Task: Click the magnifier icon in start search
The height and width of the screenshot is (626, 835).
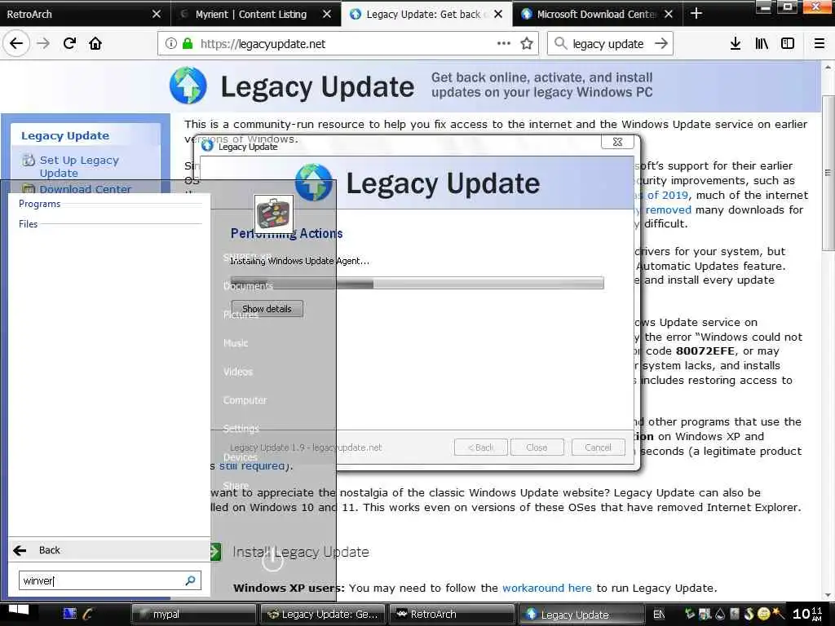Action: (191, 580)
